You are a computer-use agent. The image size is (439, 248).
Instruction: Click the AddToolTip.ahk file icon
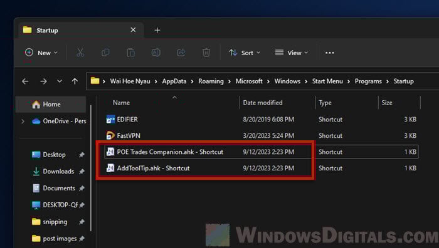(110, 168)
